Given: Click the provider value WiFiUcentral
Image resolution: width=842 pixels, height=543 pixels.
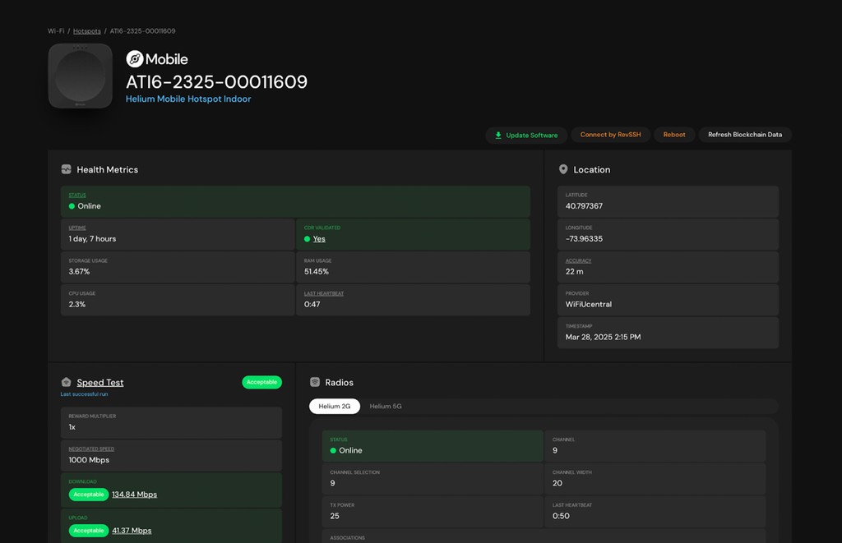Looking at the screenshot, I should [x=589, y=304].
